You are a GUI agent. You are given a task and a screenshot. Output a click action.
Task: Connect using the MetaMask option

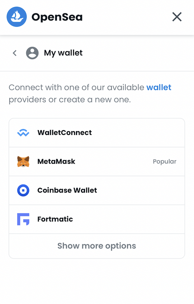pyautogui.click(x=97, y=161)
